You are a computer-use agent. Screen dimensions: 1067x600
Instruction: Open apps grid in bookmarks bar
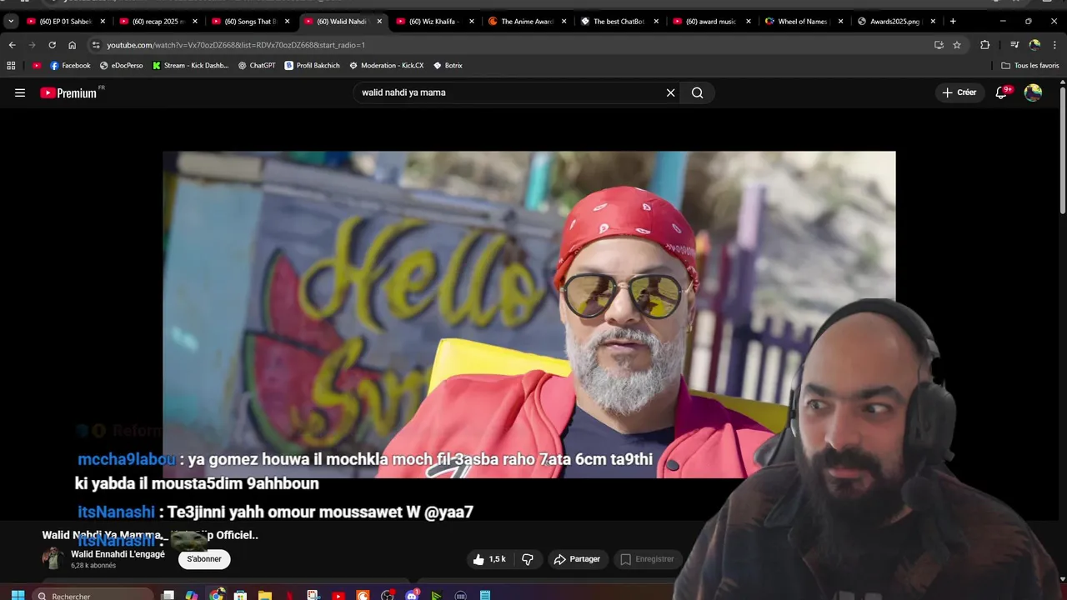point(11,65)
